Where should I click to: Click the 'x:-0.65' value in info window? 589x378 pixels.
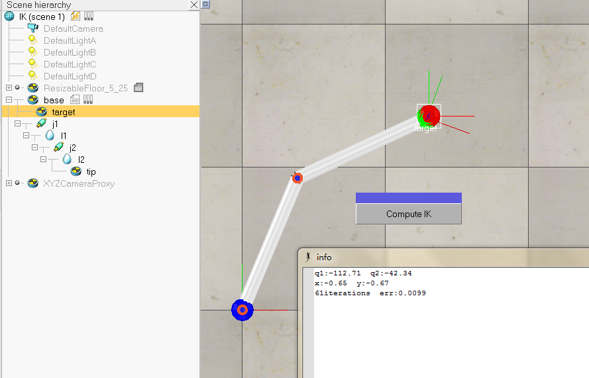(331, 283)
